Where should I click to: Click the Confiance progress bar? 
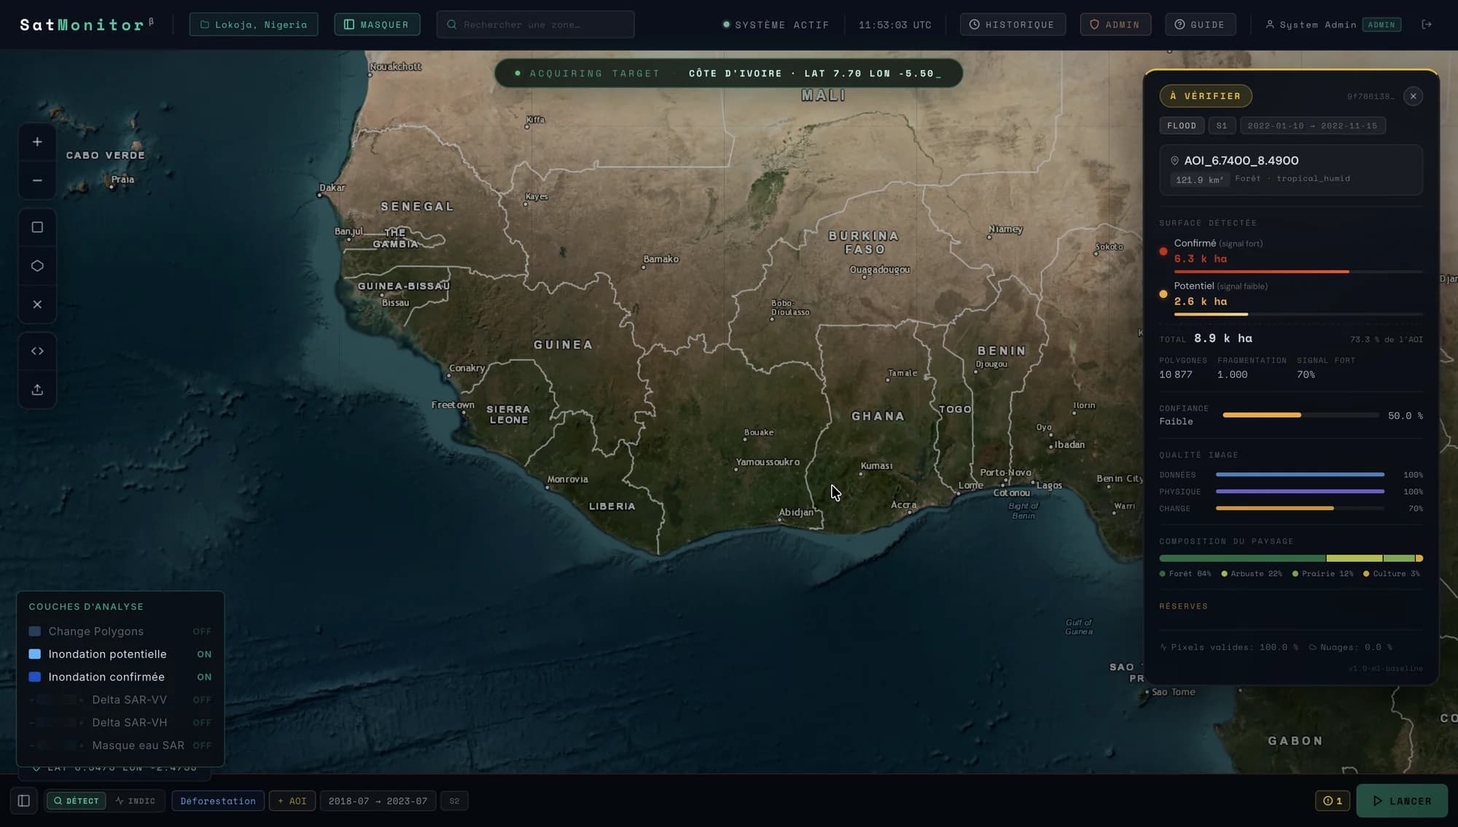tap(1300, 415)
